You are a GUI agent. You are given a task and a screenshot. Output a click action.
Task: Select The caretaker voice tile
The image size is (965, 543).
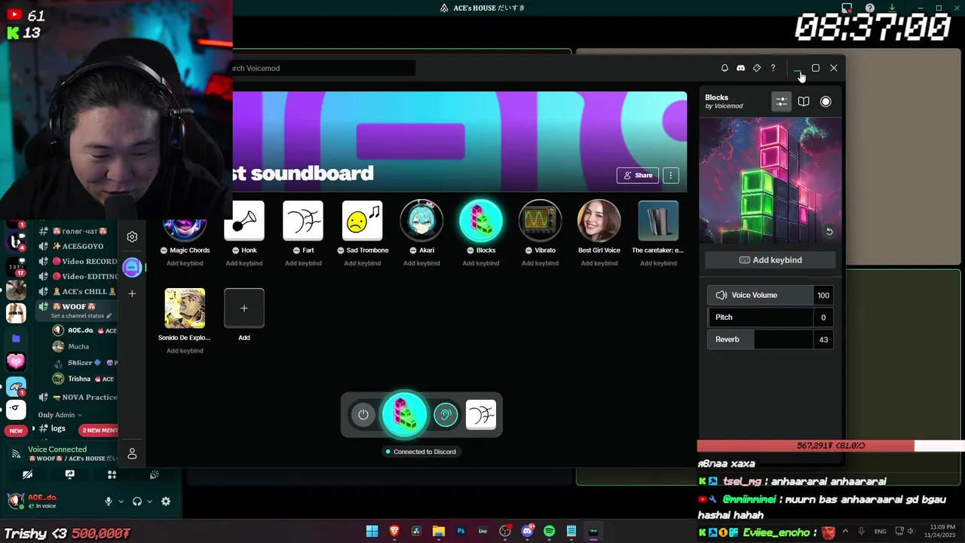[x=658, y=221]
